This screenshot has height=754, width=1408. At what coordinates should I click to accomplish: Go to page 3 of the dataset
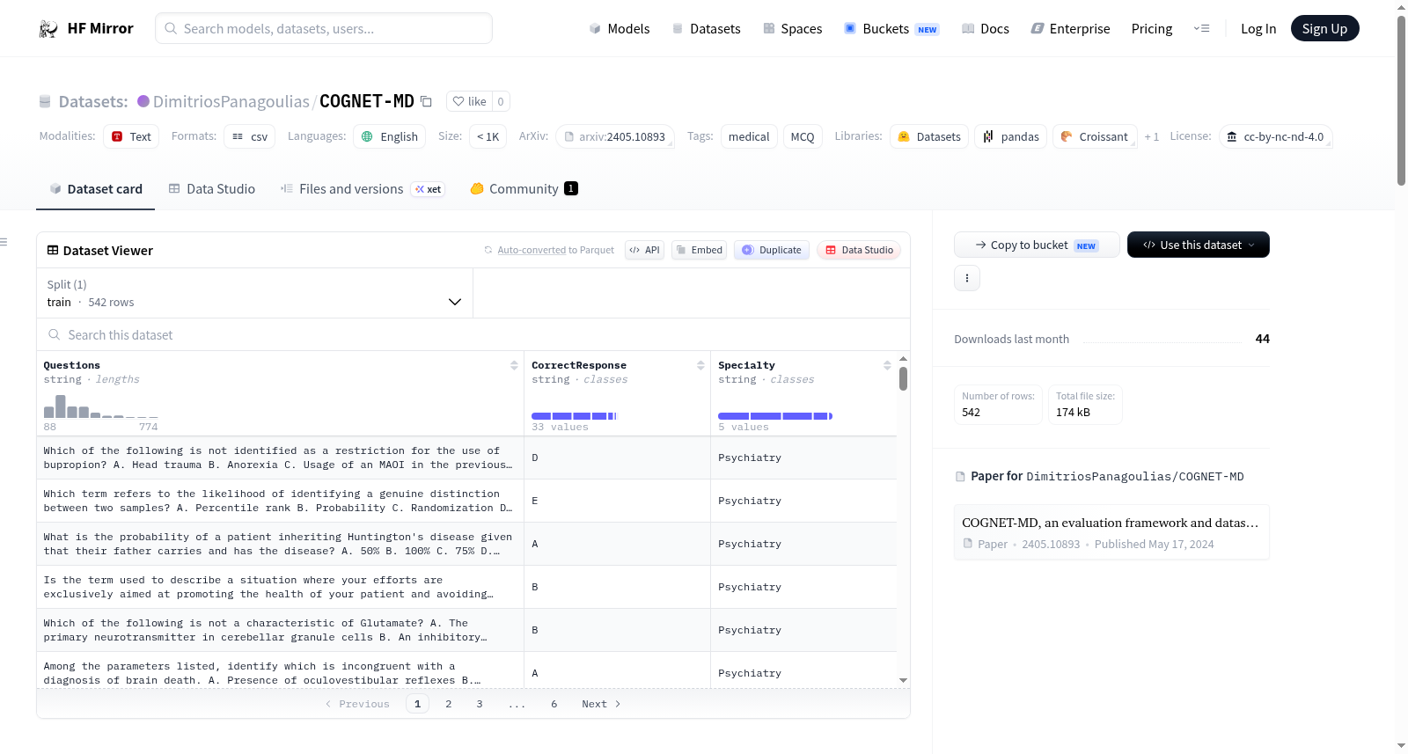[480, 704]
